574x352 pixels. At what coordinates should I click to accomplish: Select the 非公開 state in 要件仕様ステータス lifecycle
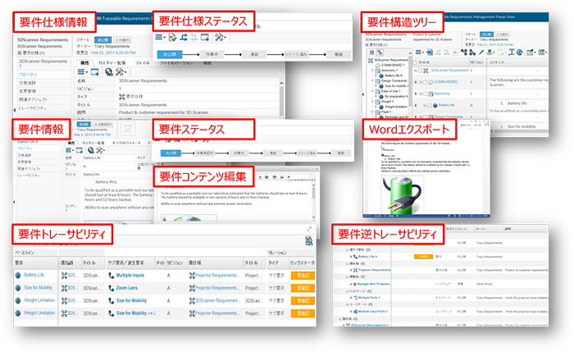coord(170,55)
